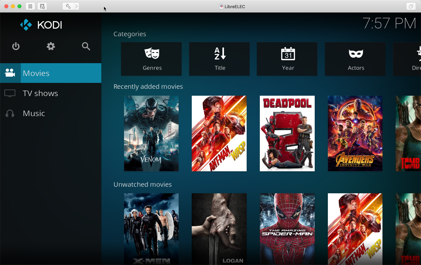Open the wrench VM settings button

point(68,6)
